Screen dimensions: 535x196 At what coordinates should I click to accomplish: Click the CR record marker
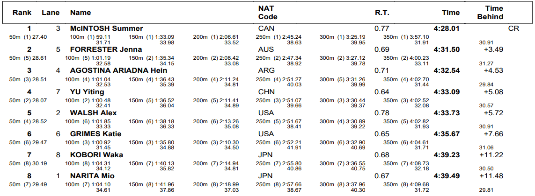[x=513, y=28]
